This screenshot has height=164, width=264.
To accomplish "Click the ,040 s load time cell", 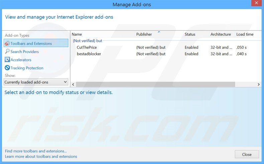I will point(241,54).
